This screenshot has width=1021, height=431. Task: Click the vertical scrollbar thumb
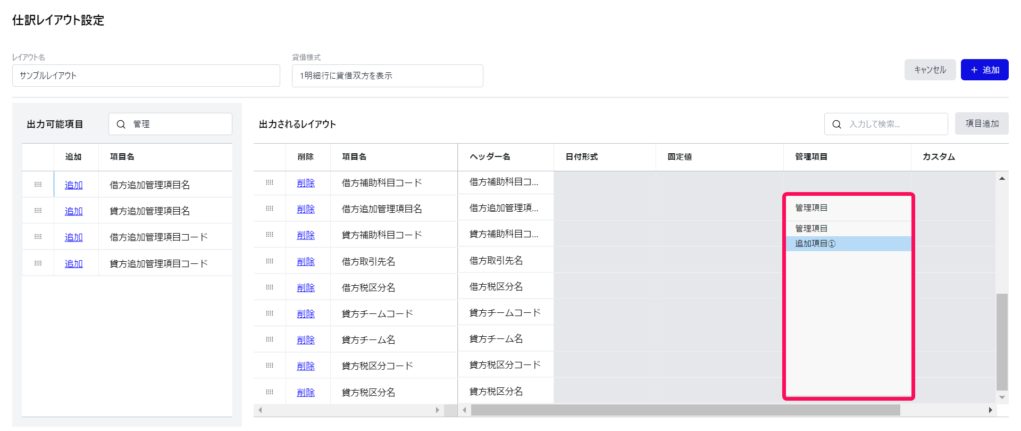[1002, 342]
